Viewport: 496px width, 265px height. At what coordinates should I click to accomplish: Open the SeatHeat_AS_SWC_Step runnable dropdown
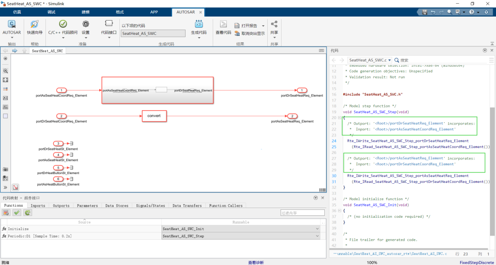pyautogui.click(x=316, y=236)
